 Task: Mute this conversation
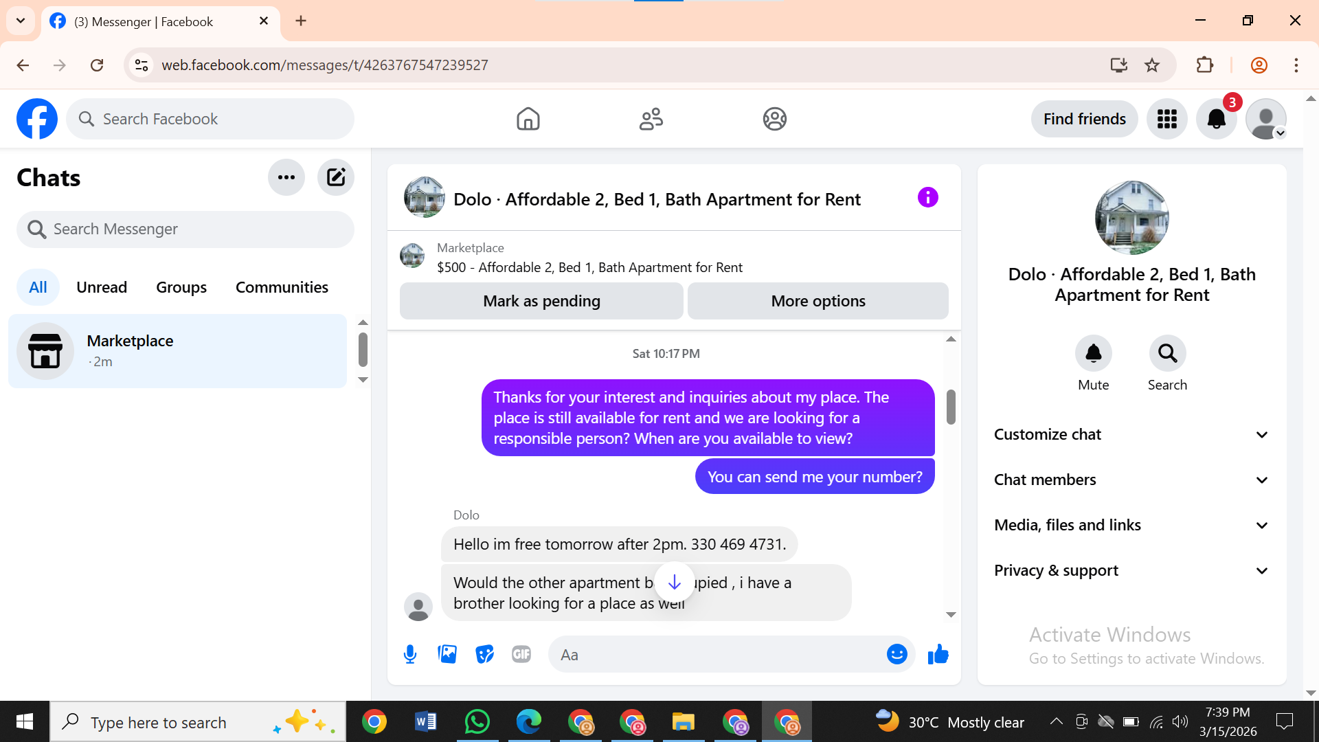[x=1093, y=353]
